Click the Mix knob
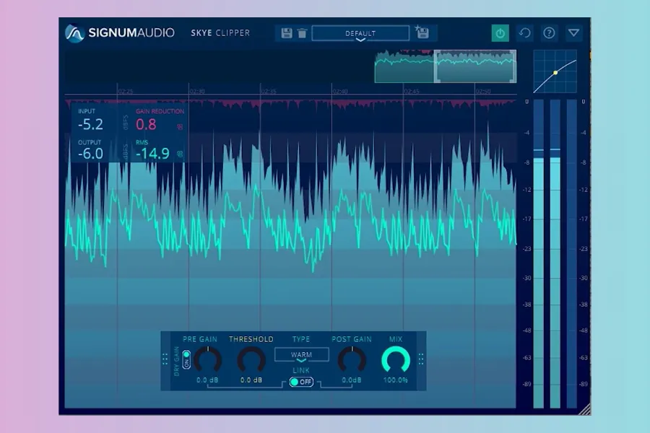Viewport: 650px width, 433px height. 396,359
